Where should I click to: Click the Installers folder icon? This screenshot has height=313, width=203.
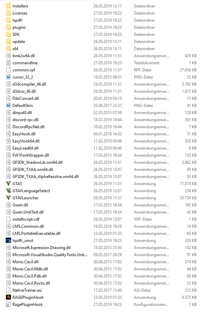8,6
